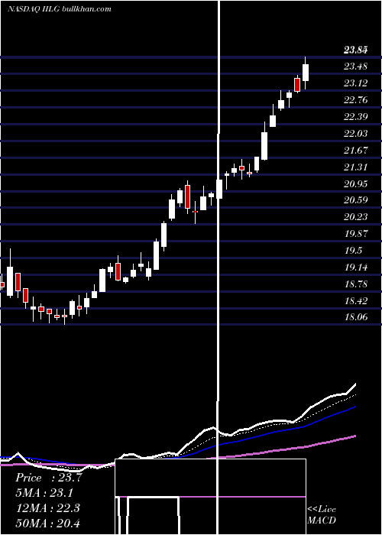Select the red candlestick near 23.12
This screenshot has width=382, height=535.
[297, 85]
